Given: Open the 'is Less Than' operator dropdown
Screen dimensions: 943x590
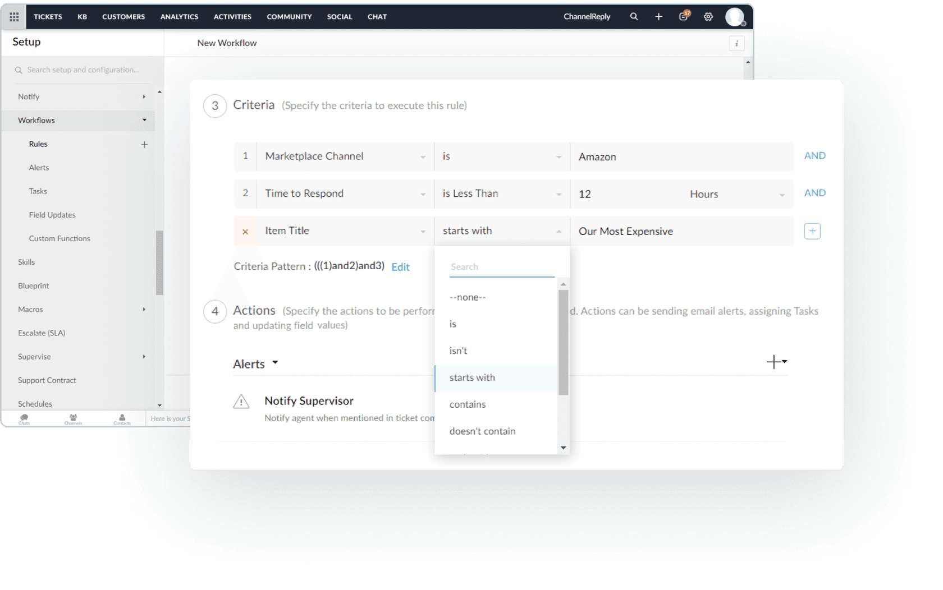Looking at the screenshot, I should coord(502,193).
